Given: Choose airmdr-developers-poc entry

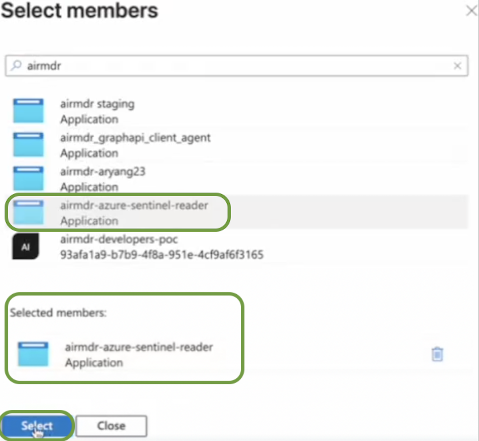Looking at the screenshot, I should coord(236,246).
